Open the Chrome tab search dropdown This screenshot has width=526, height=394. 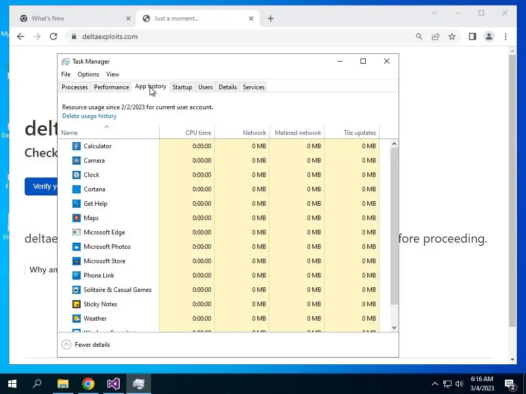click(434, 13)
